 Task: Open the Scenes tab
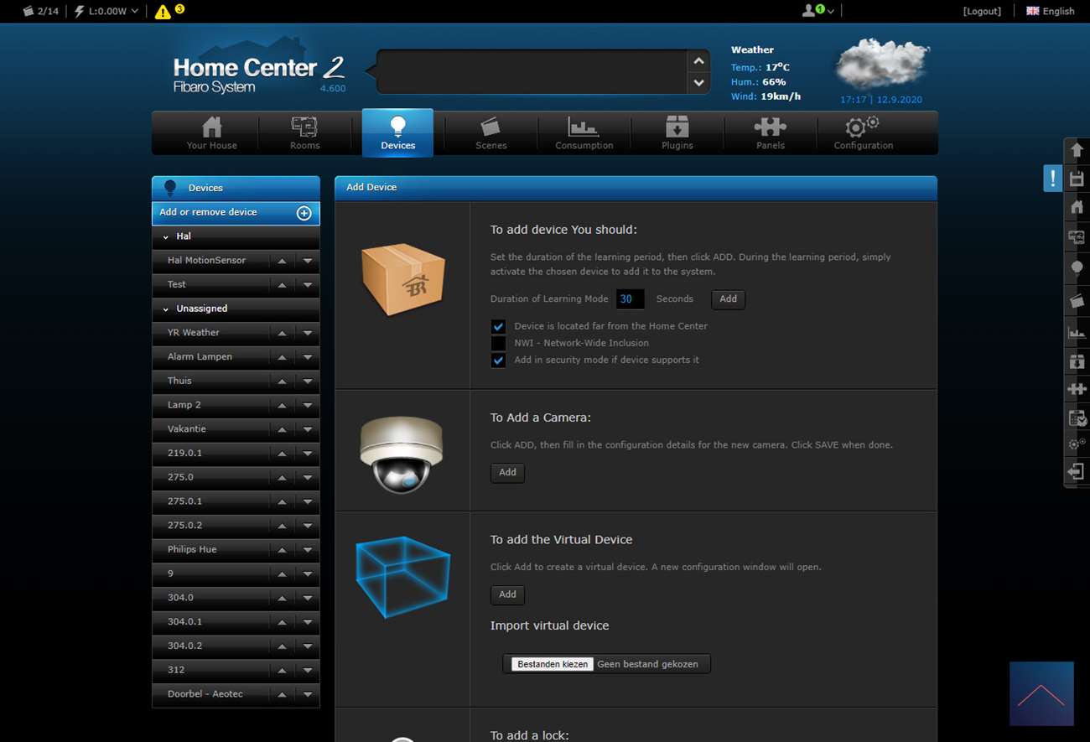click(x=490, y=133)
